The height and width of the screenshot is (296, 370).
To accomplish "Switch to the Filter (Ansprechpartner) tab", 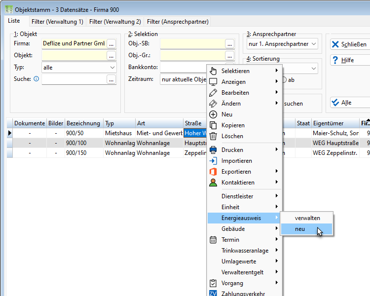I will [x=178, y=22].
